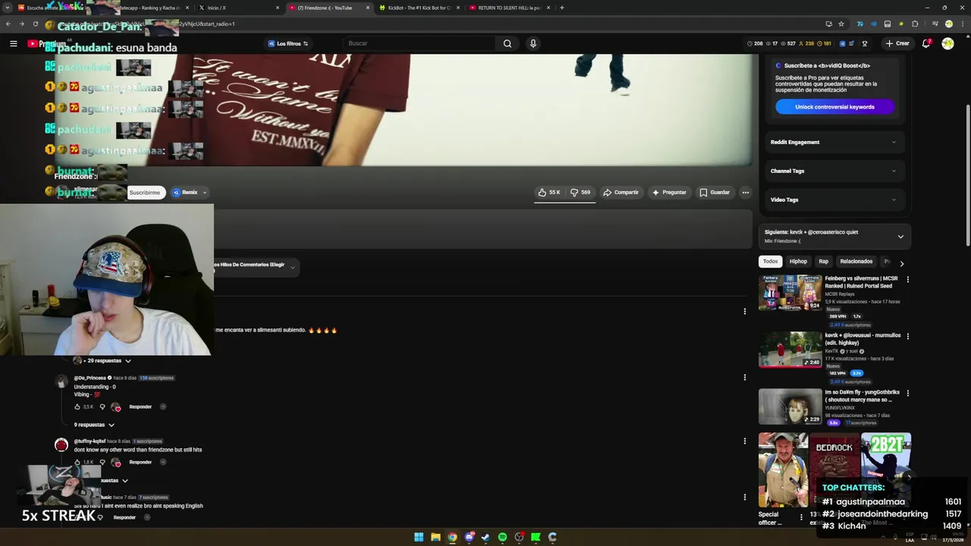971x546 pixels.
Task: Open options for Feinberg vs silverrruns video
Action: [x=907, y=279]
